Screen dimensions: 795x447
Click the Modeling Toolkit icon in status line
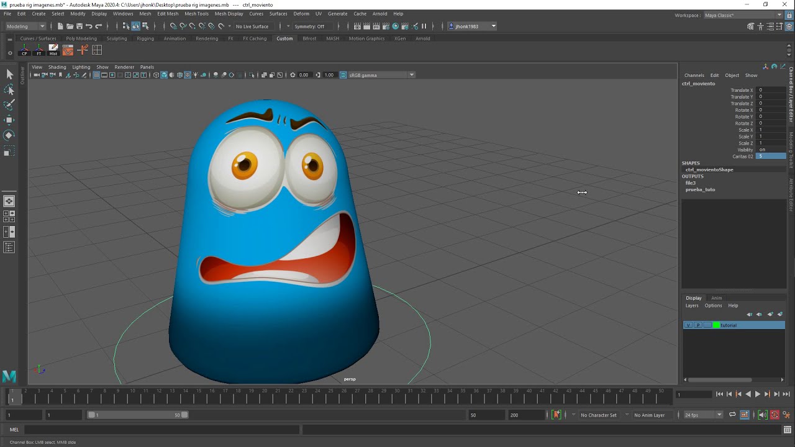point(751,26)
